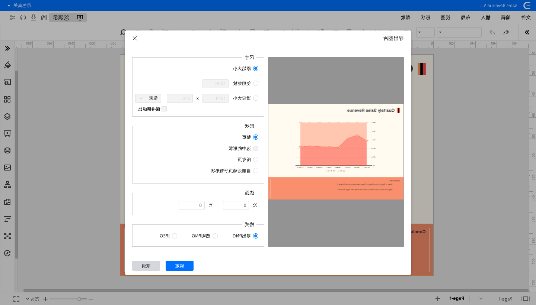The height and width of the screenshot is (305, 536).
Task: Click the save disk icon
Action: [x=44, y=17]
